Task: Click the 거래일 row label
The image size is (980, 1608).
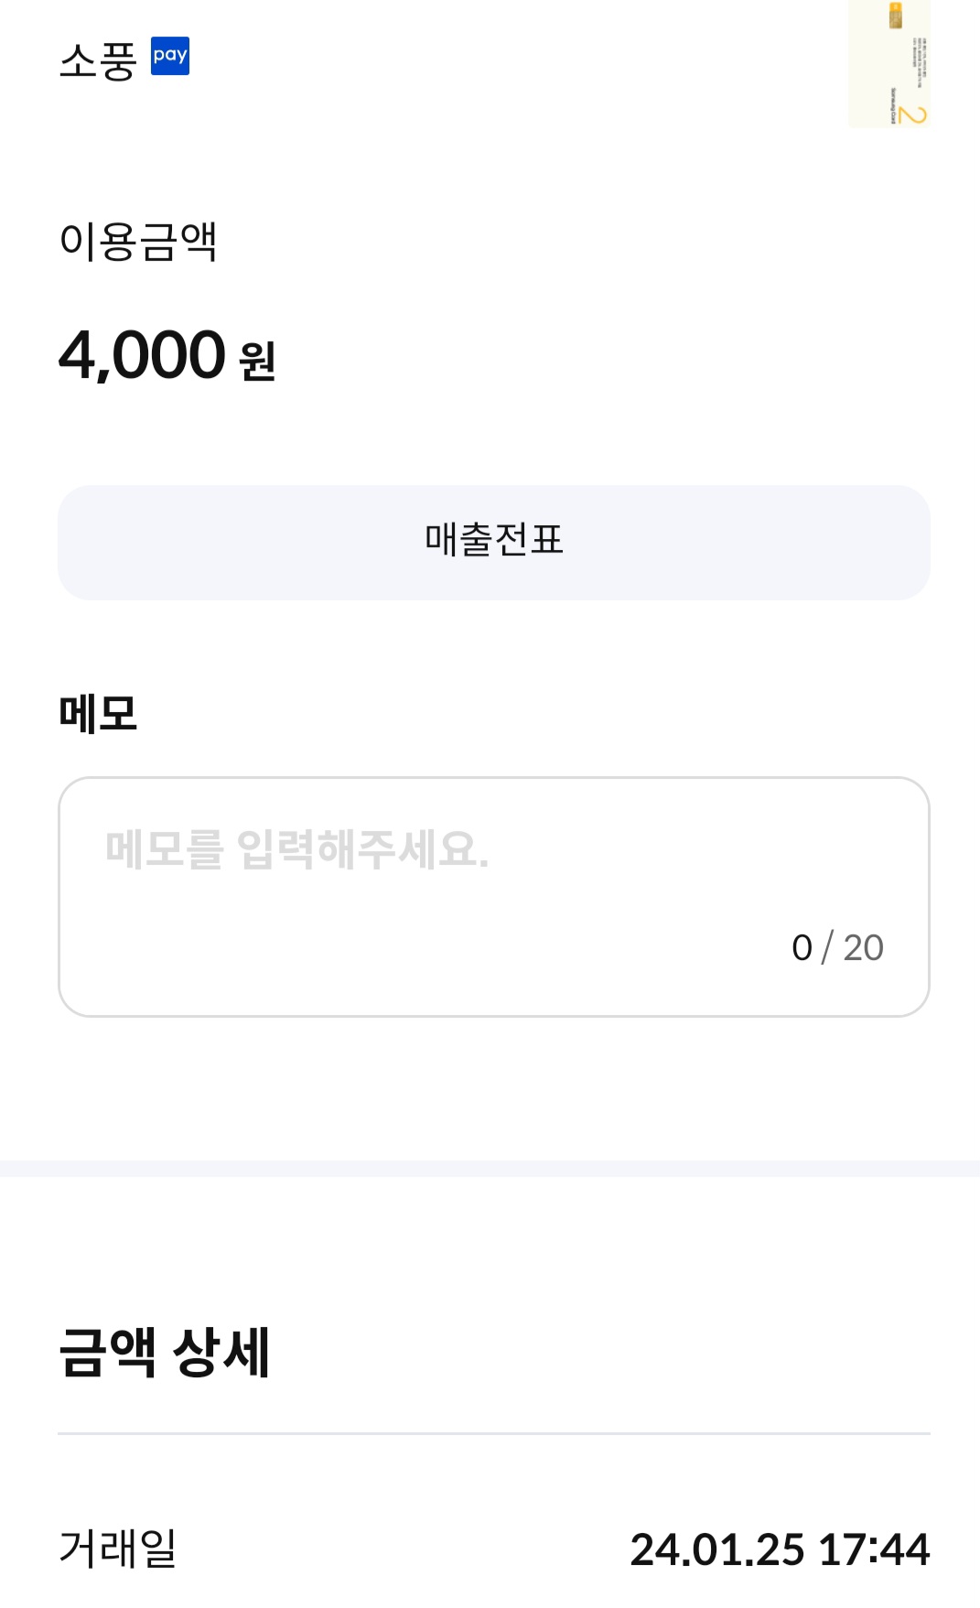Action: (x=118, y=1548)
